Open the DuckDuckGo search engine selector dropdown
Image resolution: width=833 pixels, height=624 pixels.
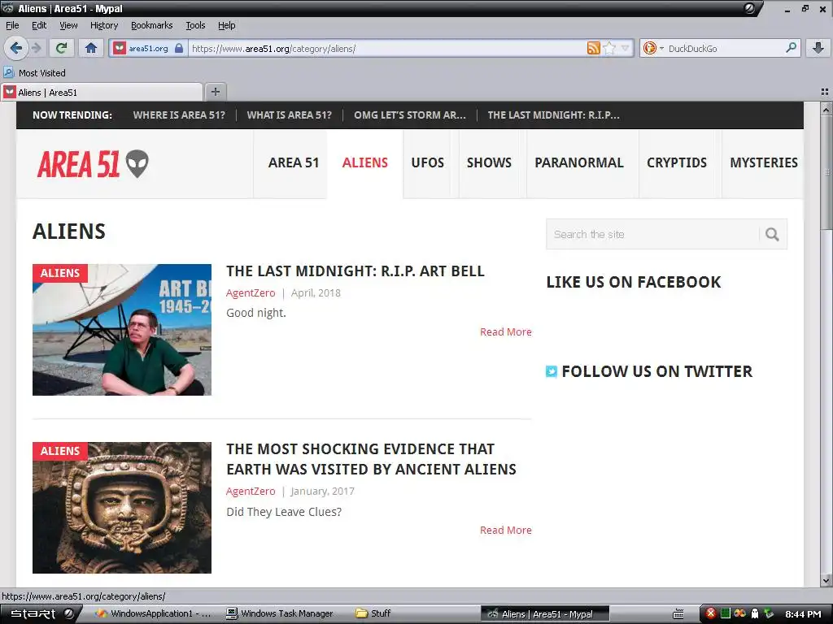click(653, 48)
